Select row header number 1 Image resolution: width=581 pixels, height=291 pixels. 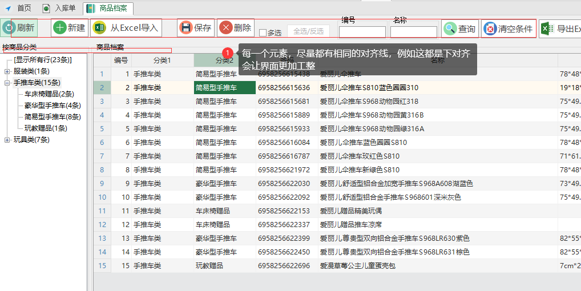[x=102, y=74]
